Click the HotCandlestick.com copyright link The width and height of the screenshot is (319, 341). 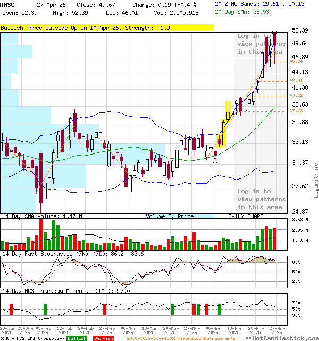(283, 338)
